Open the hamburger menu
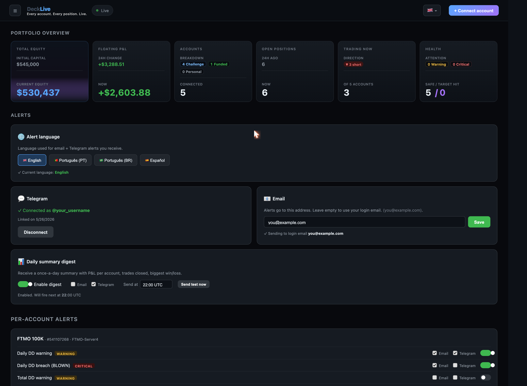Screen dimensions: 527x386 click(15, 11)
